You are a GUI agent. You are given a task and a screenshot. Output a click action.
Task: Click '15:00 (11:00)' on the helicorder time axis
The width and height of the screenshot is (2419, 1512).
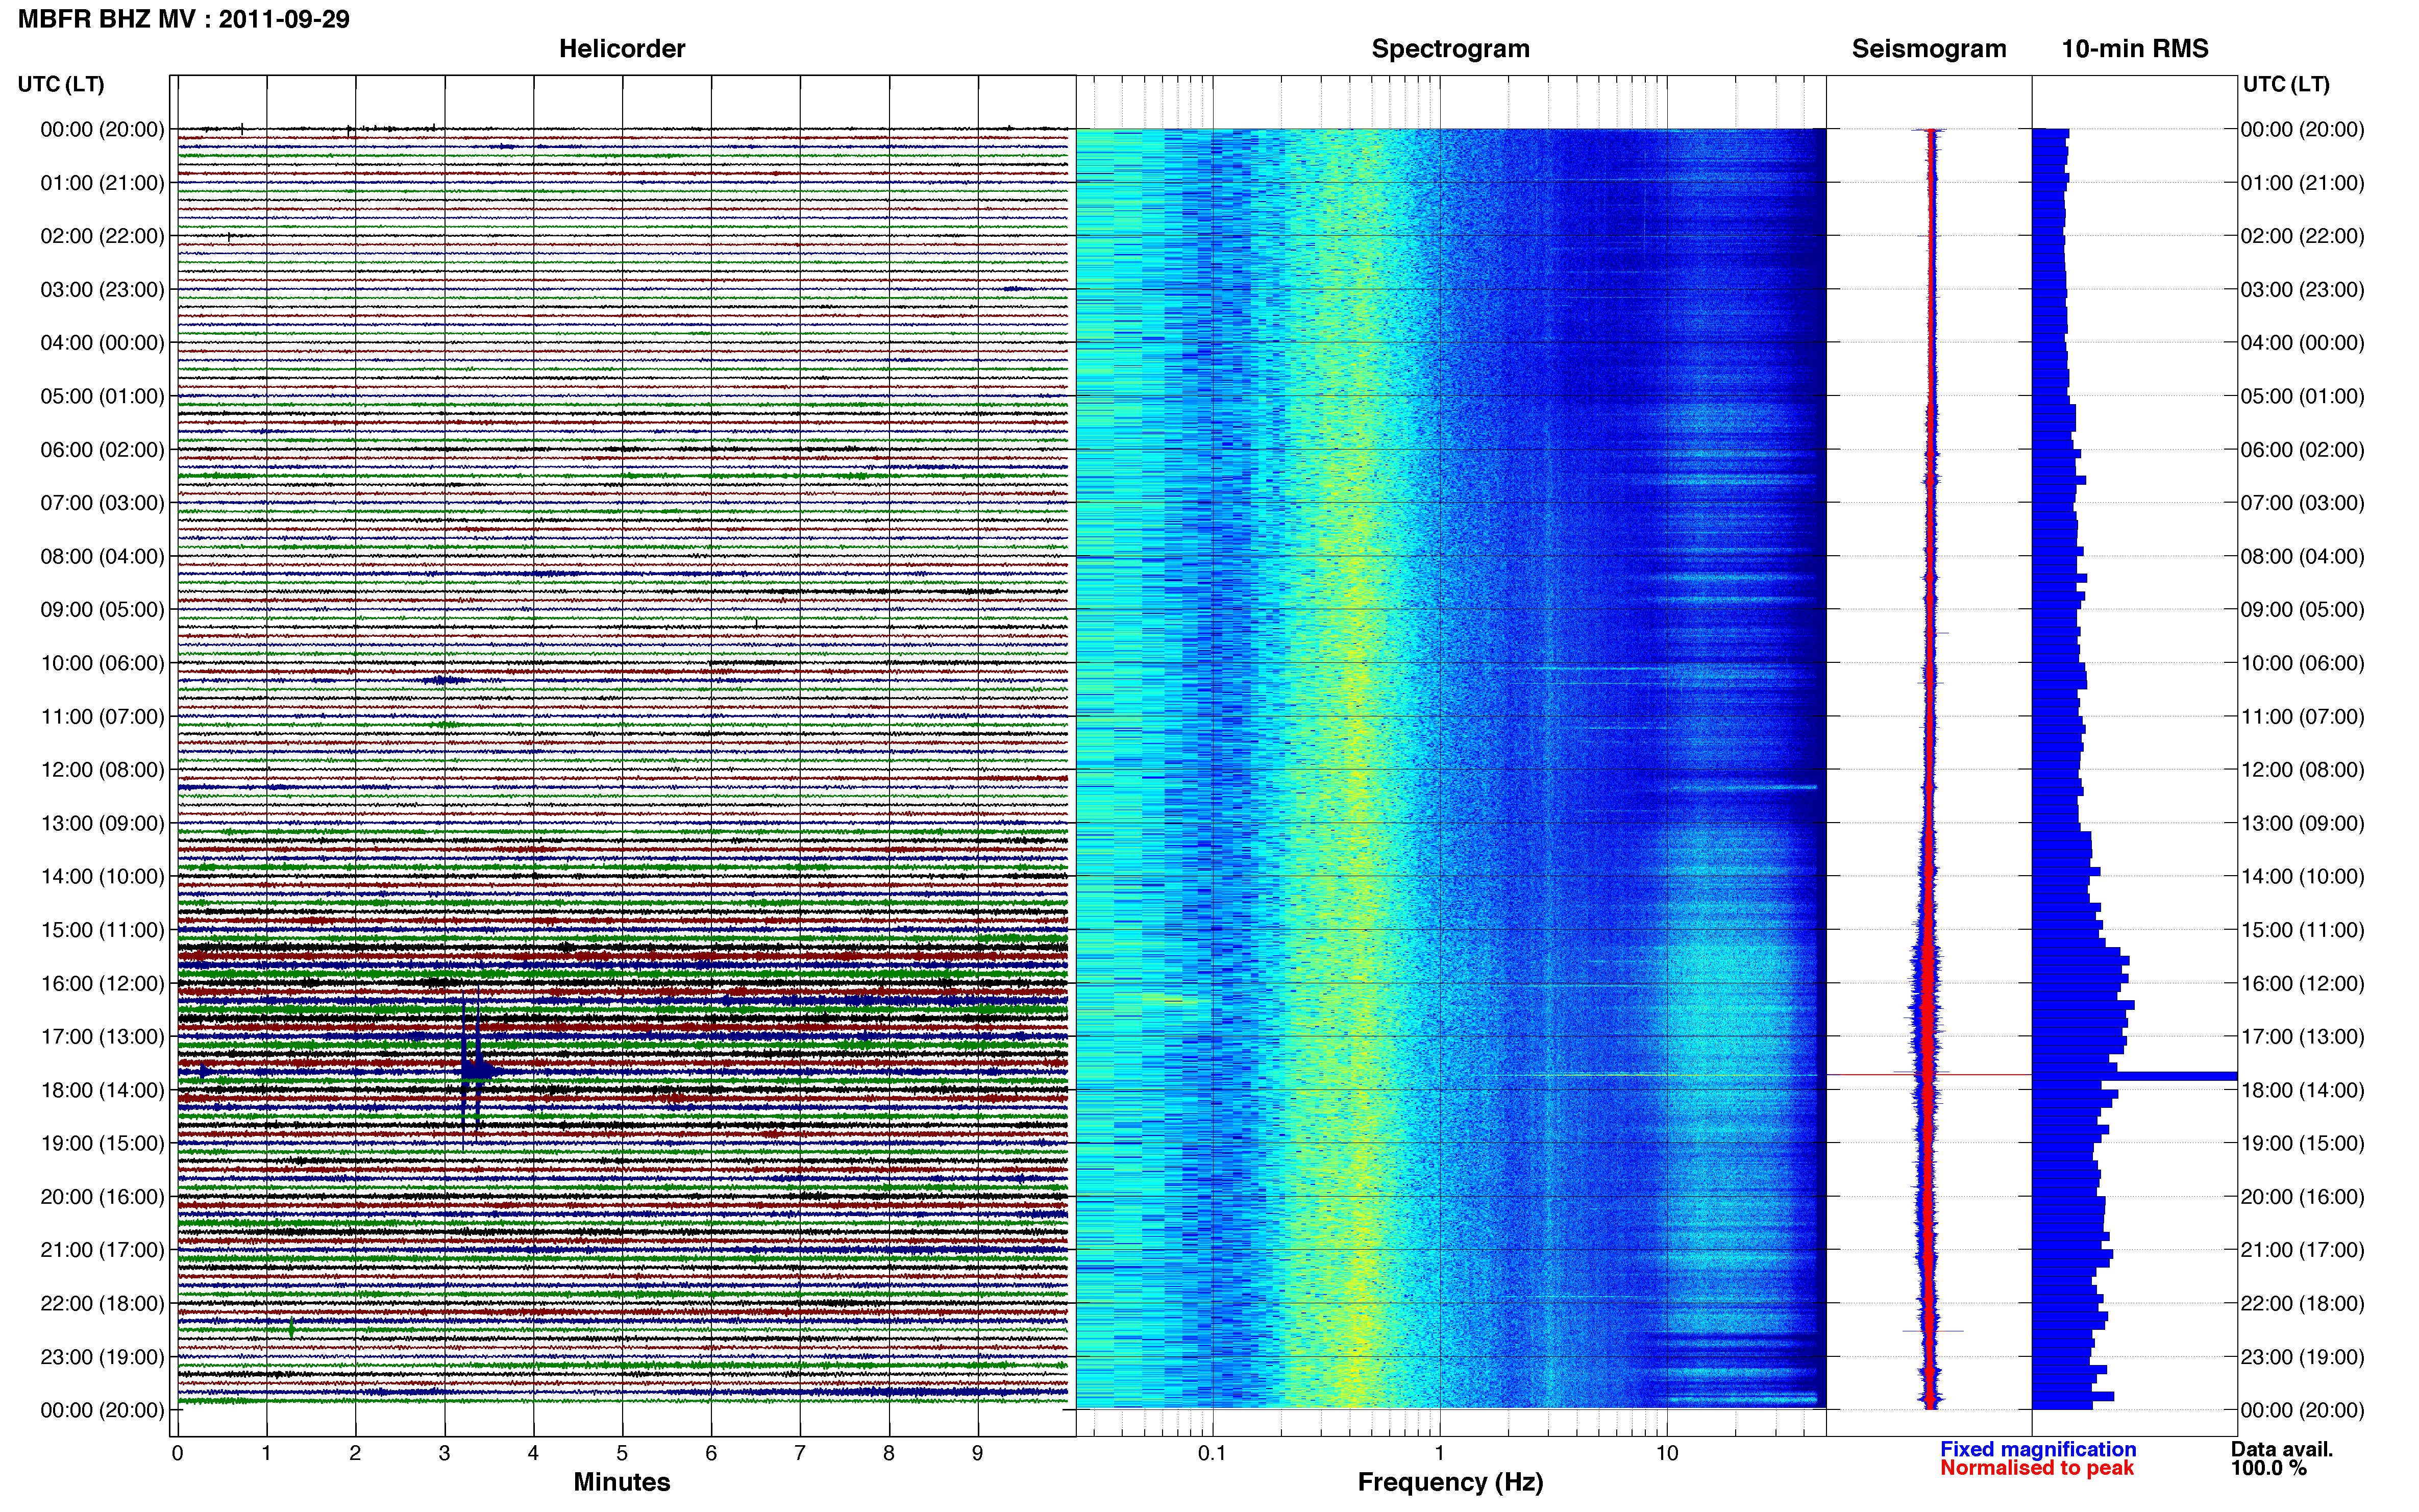[102, 930]
